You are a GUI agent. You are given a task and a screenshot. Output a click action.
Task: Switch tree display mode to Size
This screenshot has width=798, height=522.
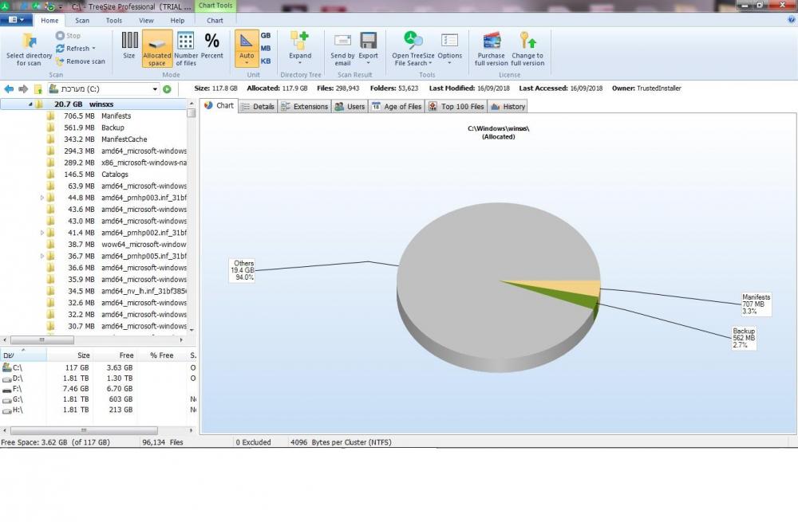[x=129, y=47]
